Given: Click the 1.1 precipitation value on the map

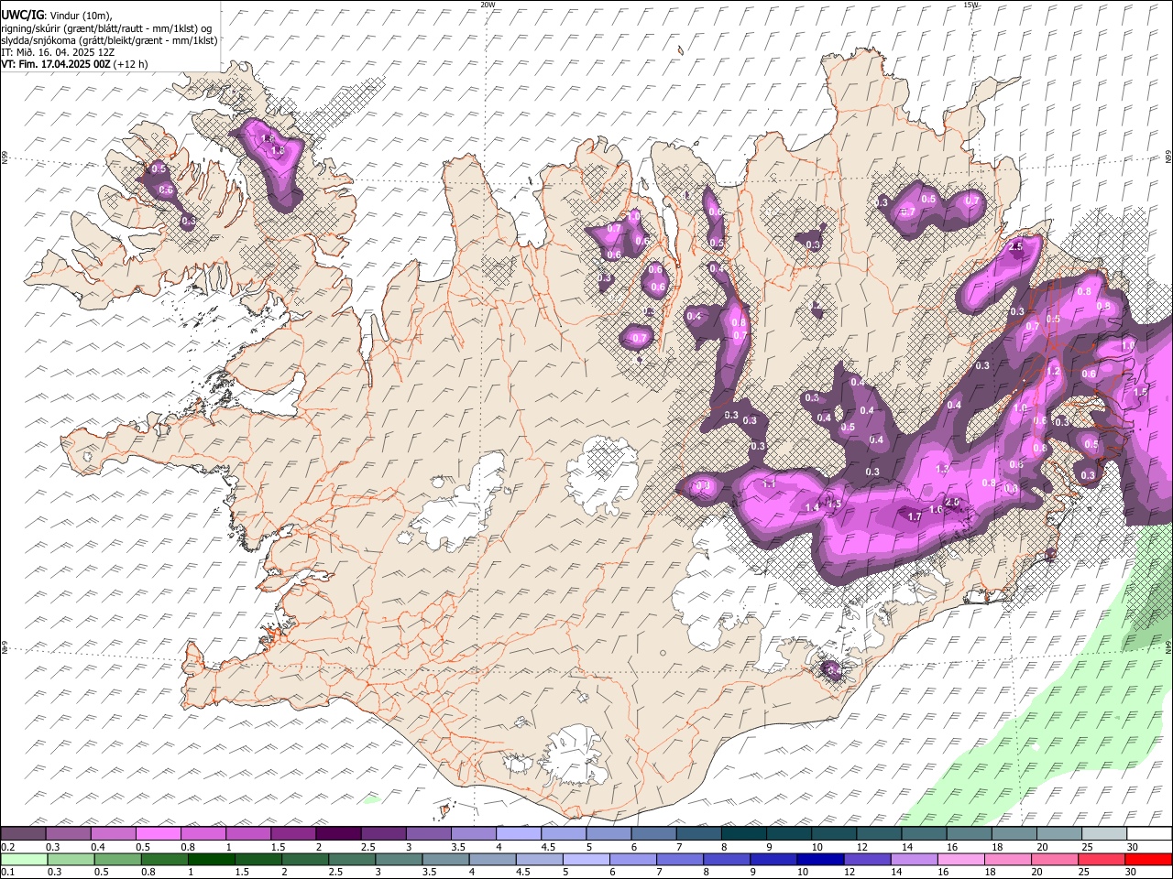Looking at the screenshot, I should coord(770,483).
